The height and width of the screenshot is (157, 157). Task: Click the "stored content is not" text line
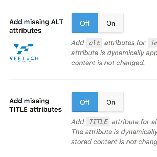click(x=114, y=142)
